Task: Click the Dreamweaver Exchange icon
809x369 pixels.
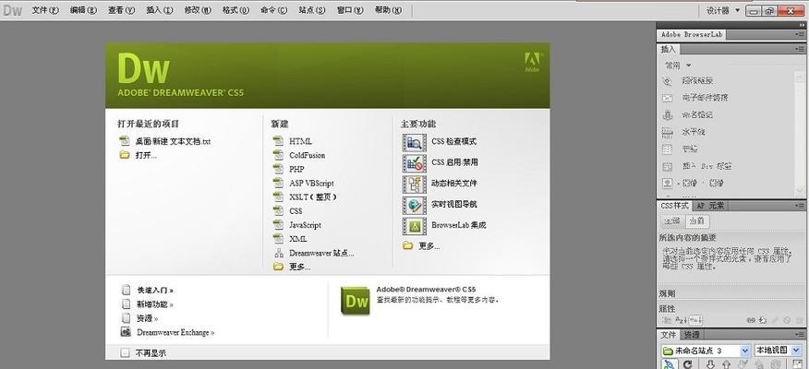Action: tap(126, 332)
